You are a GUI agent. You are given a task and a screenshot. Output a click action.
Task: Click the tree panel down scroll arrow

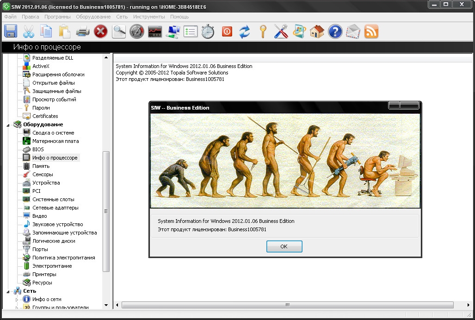[106, 305]
